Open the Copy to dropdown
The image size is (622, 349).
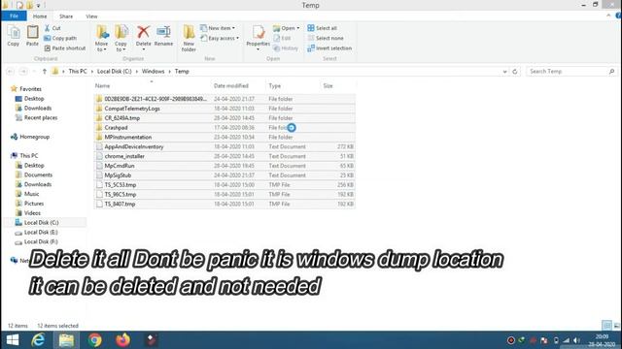point(121,39)
